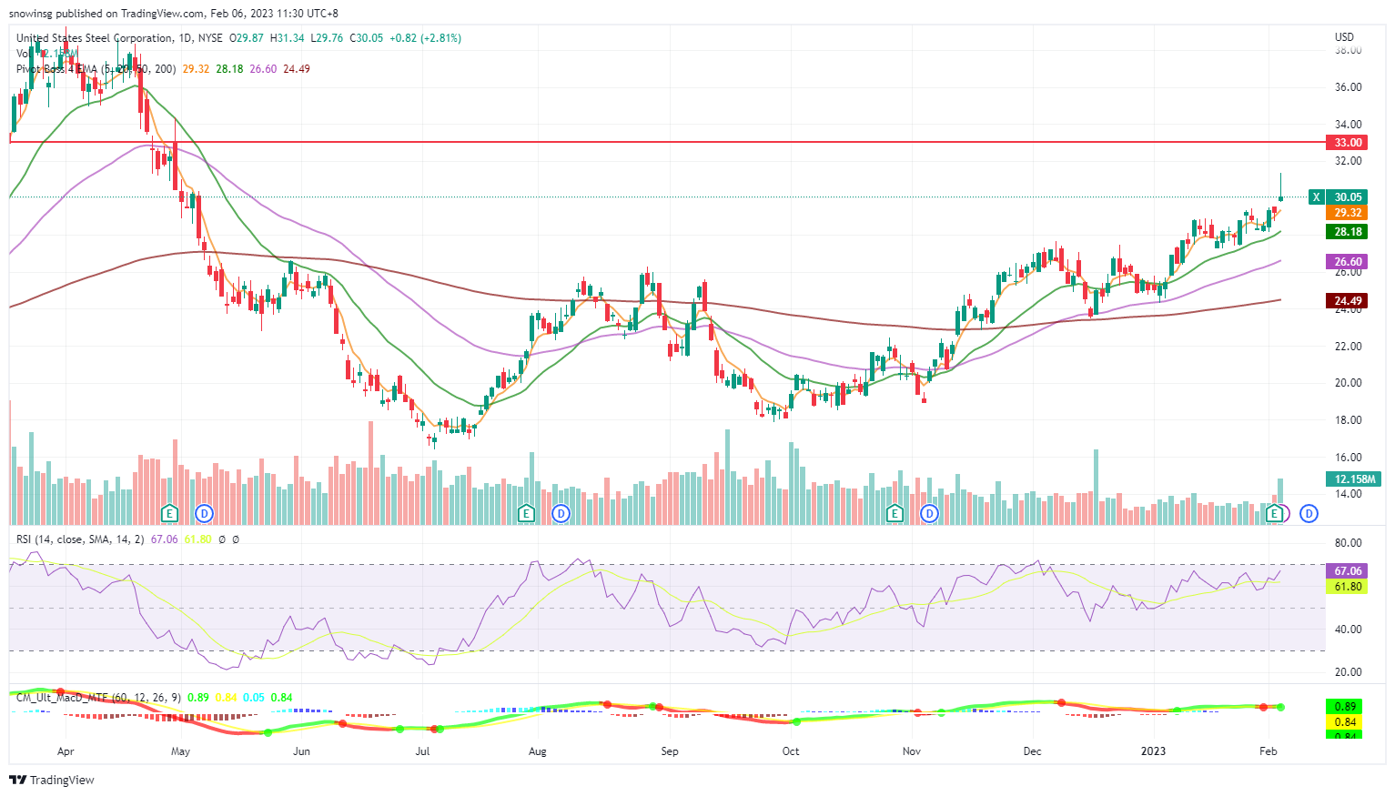Click the late-July earnings E marker
This screenshot has height=796, width=1395.
(525, 514)
